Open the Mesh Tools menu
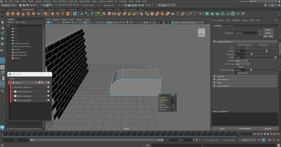 (73, 1)
